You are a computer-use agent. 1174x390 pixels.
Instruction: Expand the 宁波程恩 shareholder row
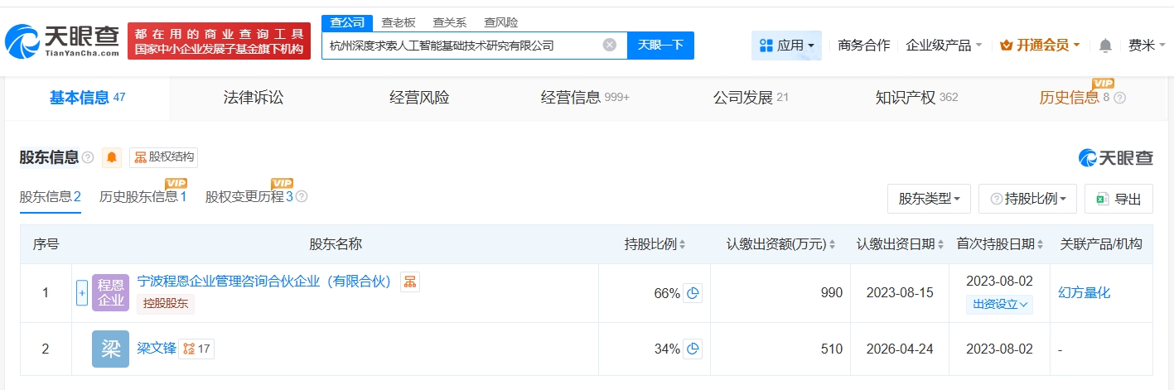click(82, 293)
